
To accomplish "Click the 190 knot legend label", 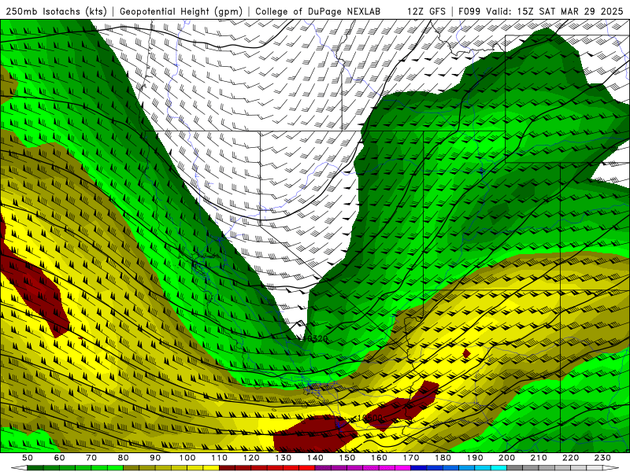I will [475, 458].
